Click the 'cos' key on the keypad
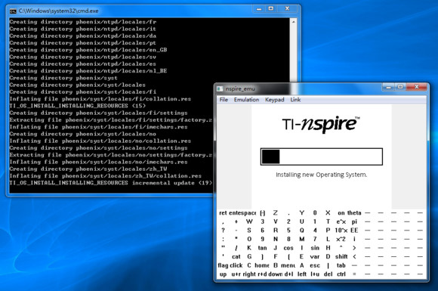The height and width of the screenshot is (291, 438). [288, 248]
